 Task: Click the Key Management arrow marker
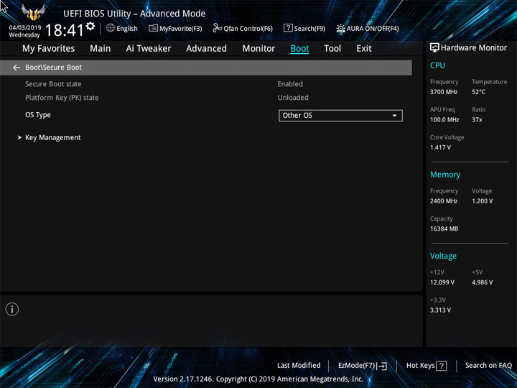[19, 137]
